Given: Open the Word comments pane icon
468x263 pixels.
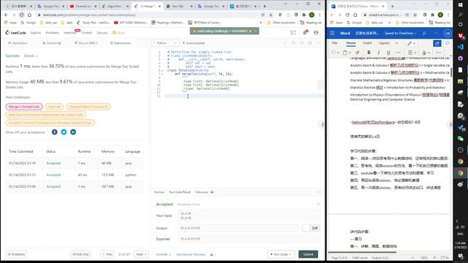Looking at the screenshot, I should [x=447, y=43].
